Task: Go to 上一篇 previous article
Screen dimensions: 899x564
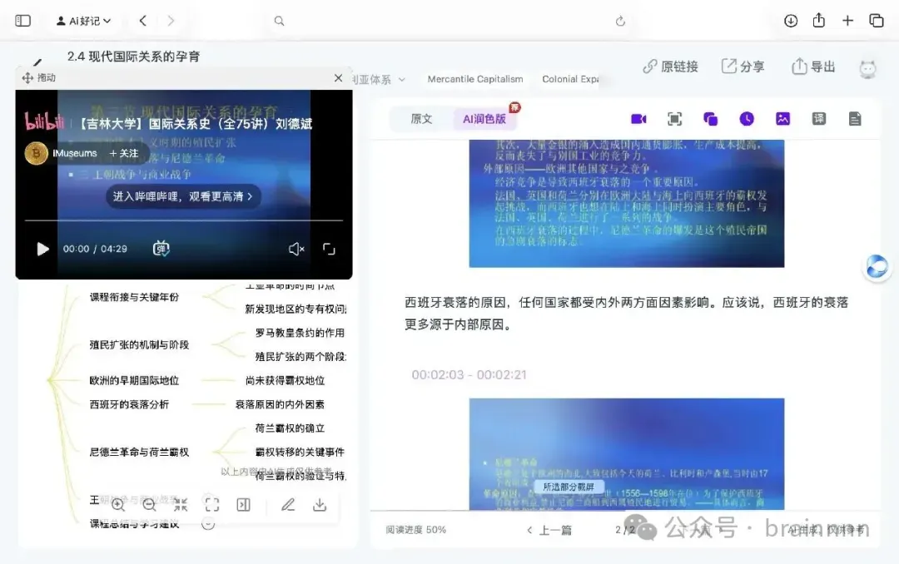Action: pyautogui.click(x=549, y=530)
